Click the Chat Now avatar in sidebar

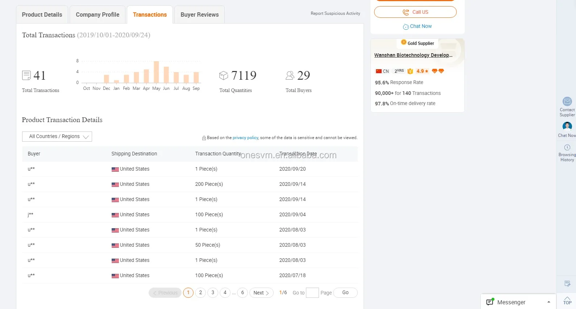[567, 126]
